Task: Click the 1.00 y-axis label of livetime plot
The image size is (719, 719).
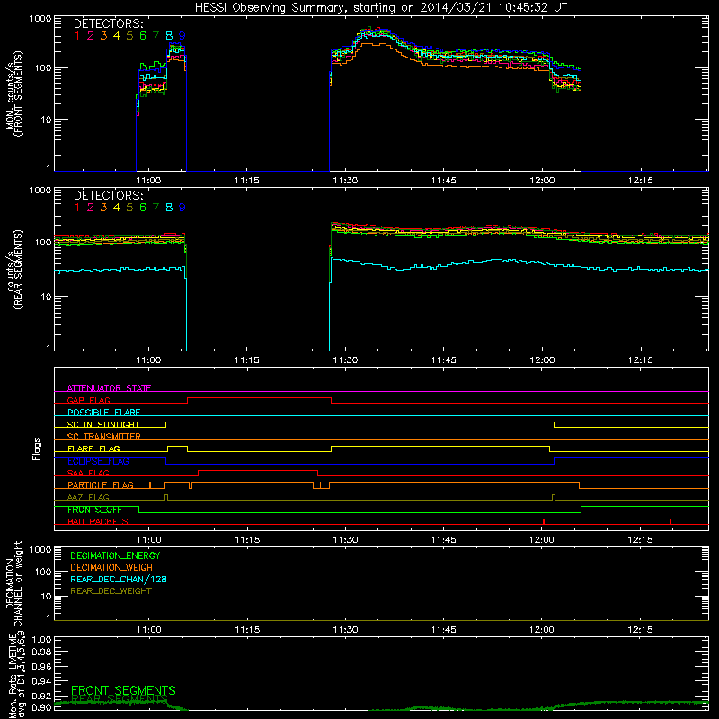Action: (41, 640)
